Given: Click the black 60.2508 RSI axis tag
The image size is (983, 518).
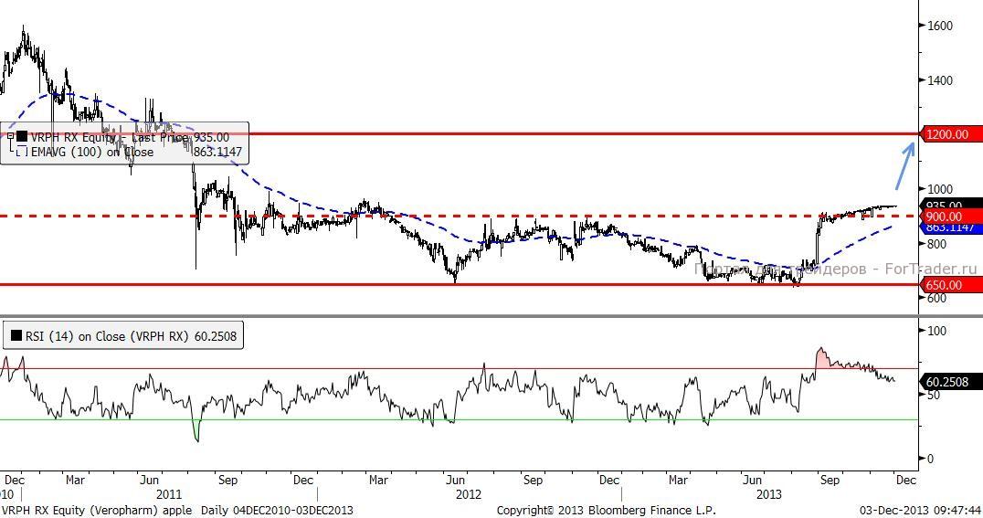Looking at the screenshot, I should (x=950, y=382).
